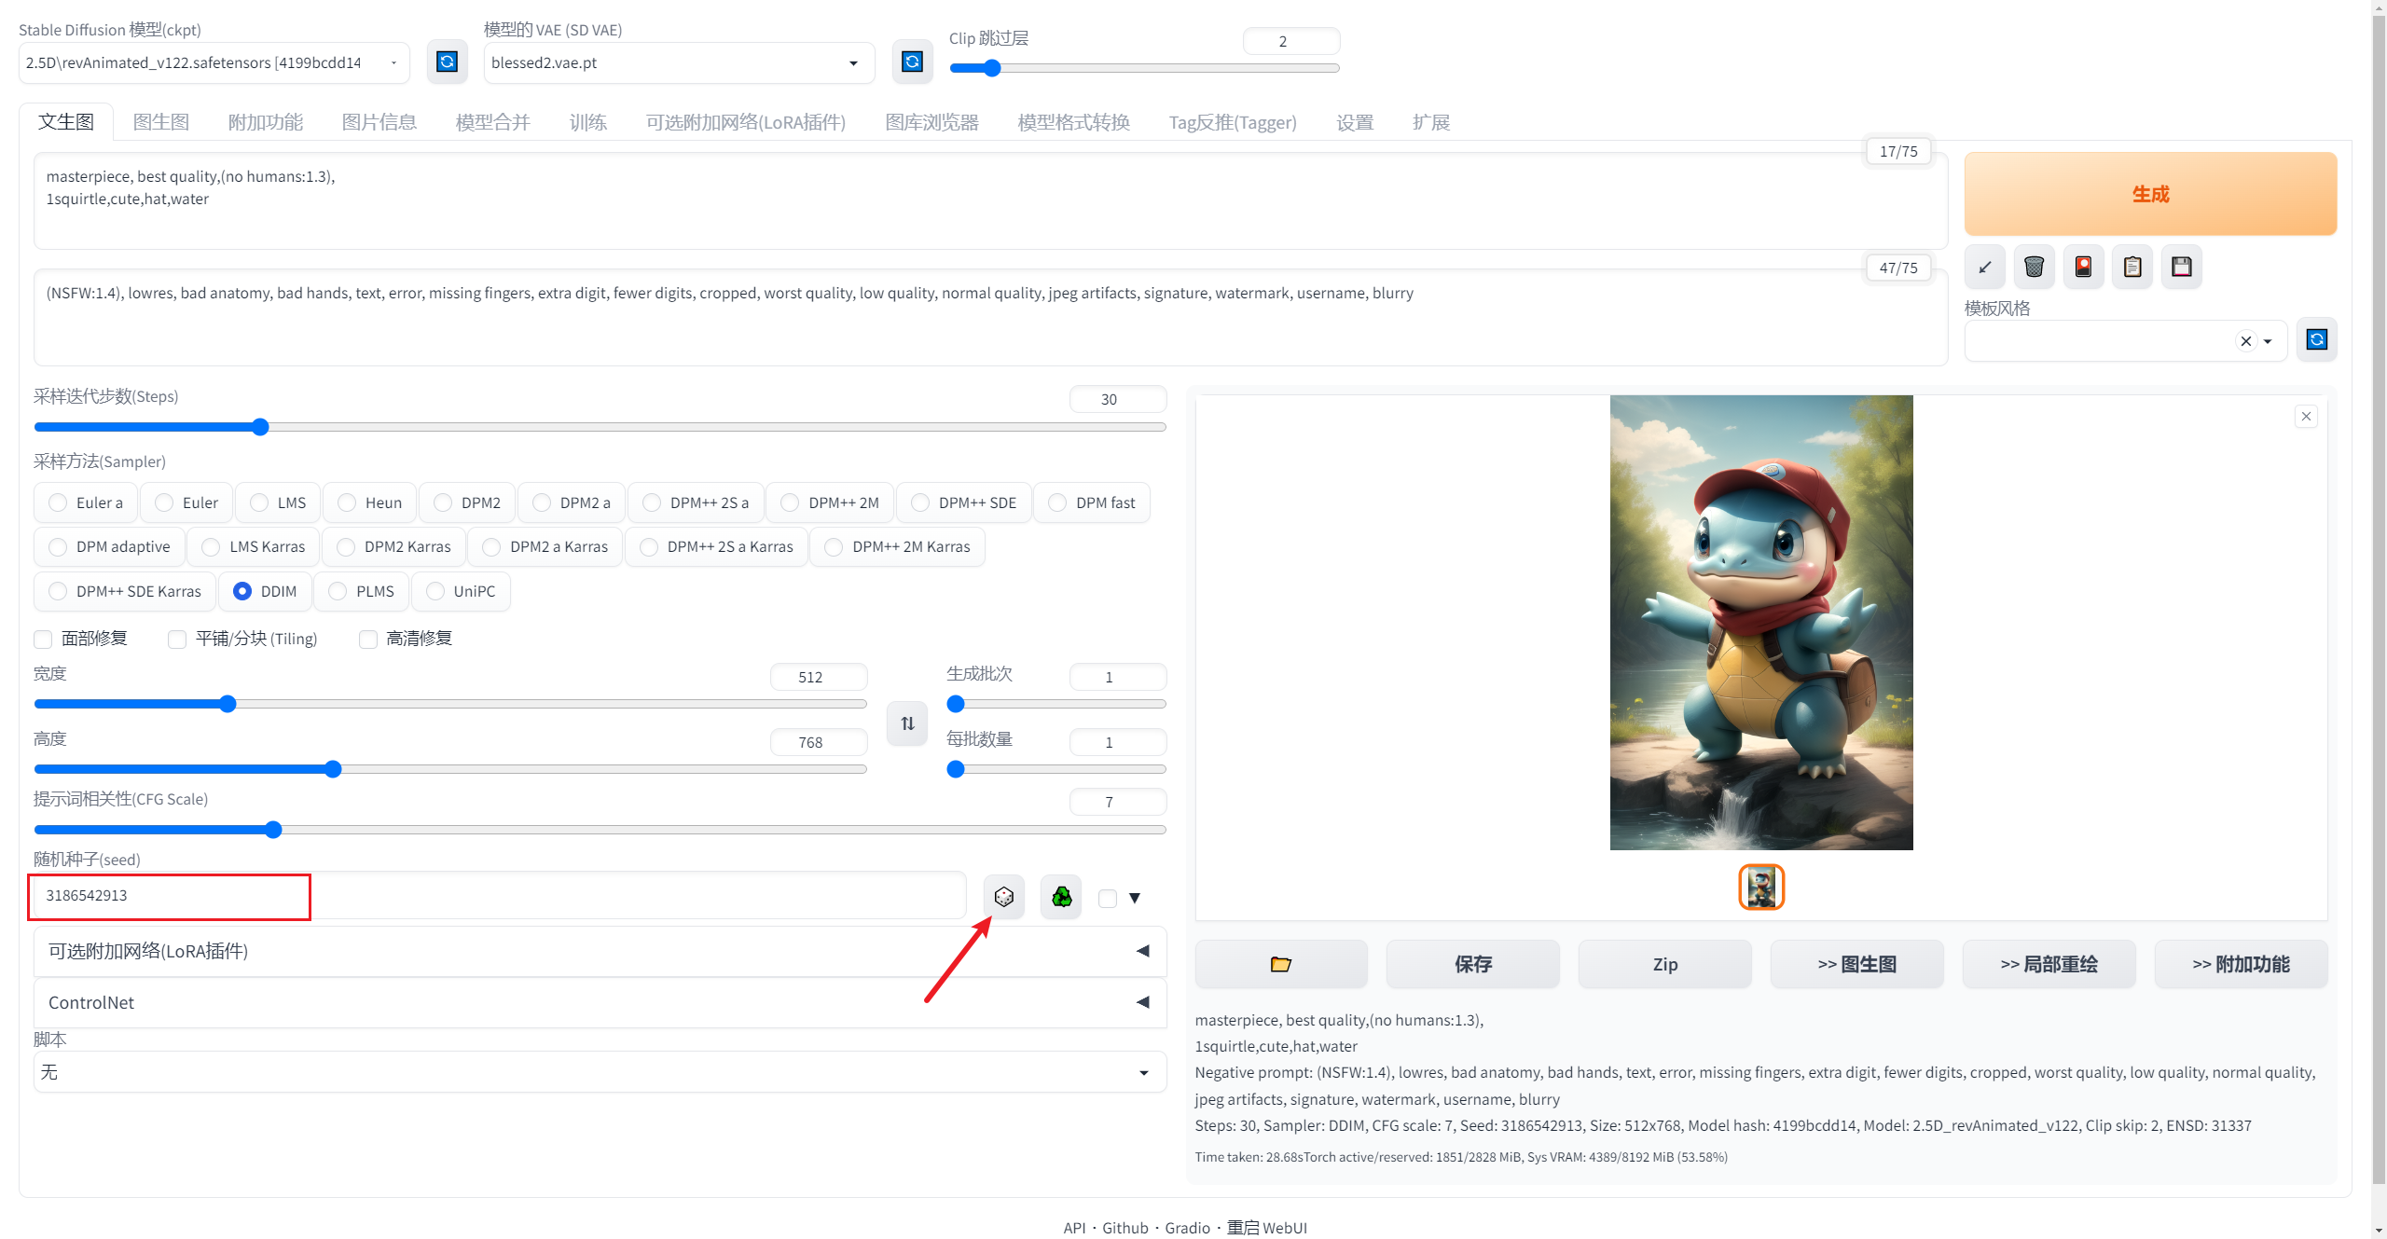Screen dimensions: 2387x1239
Task: Enable the 面部修复 checkbox
Action: (43, 639)
